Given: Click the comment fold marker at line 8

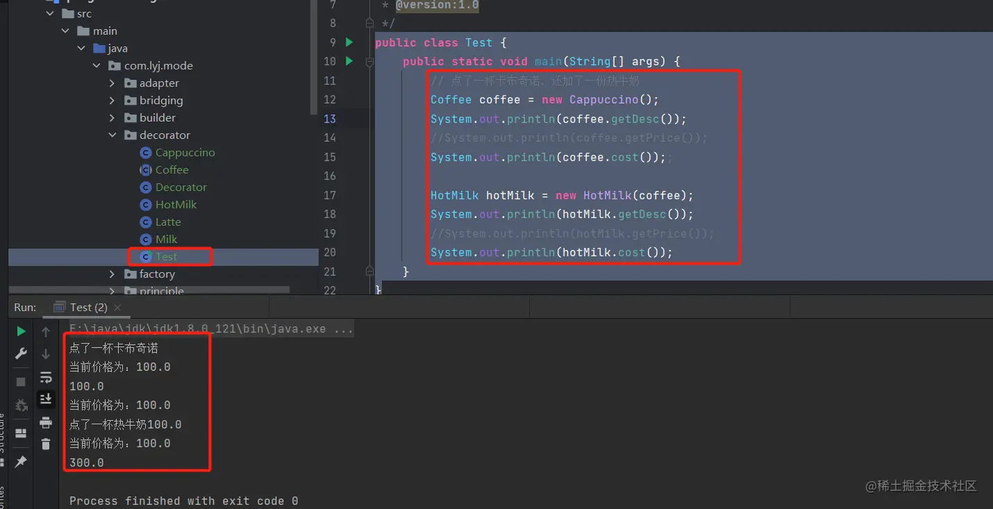Looking at the screenshot, I should tap(369, 23).
